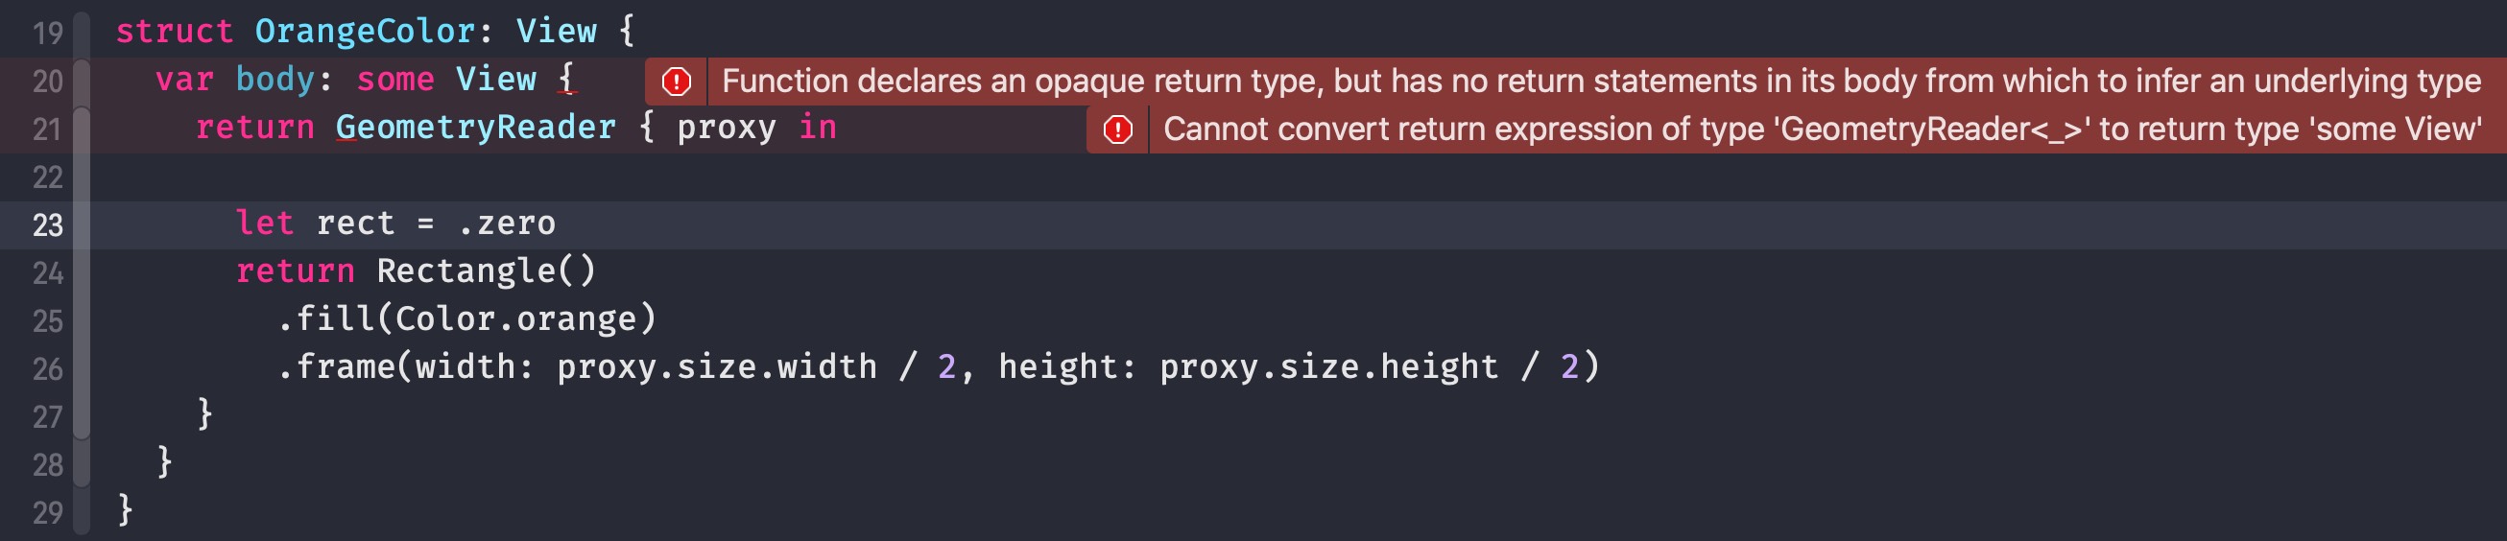Screen dimensions: 2507x541
Task: Click the error icon on line 21
Action: click(1118, 129)
